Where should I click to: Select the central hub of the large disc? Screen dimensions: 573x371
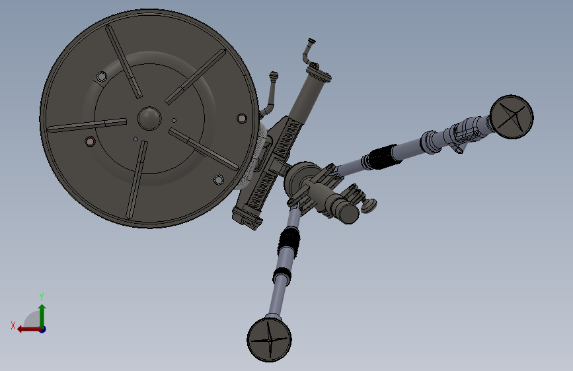tap(149, 118)
